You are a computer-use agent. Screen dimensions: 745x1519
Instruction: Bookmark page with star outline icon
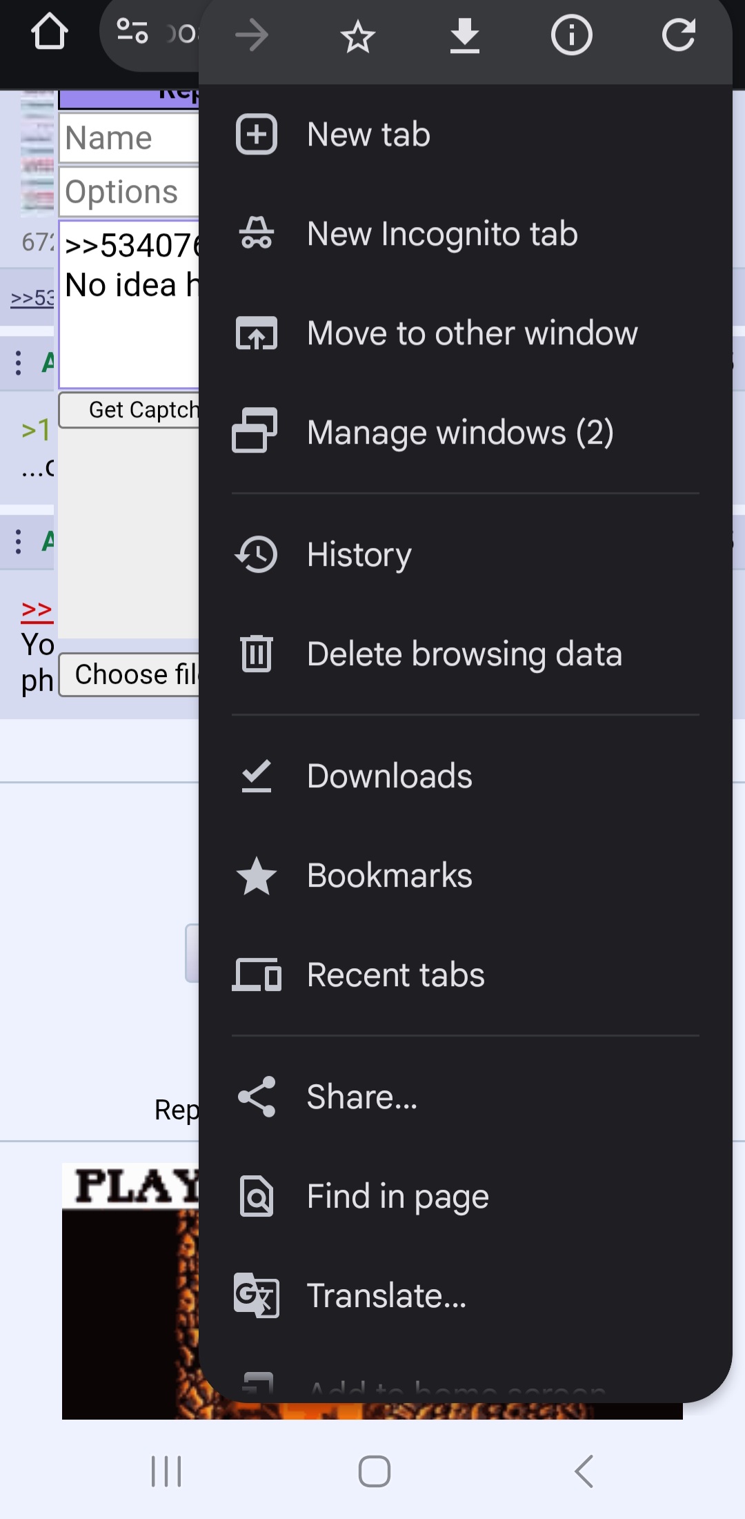tap(358, 37)
